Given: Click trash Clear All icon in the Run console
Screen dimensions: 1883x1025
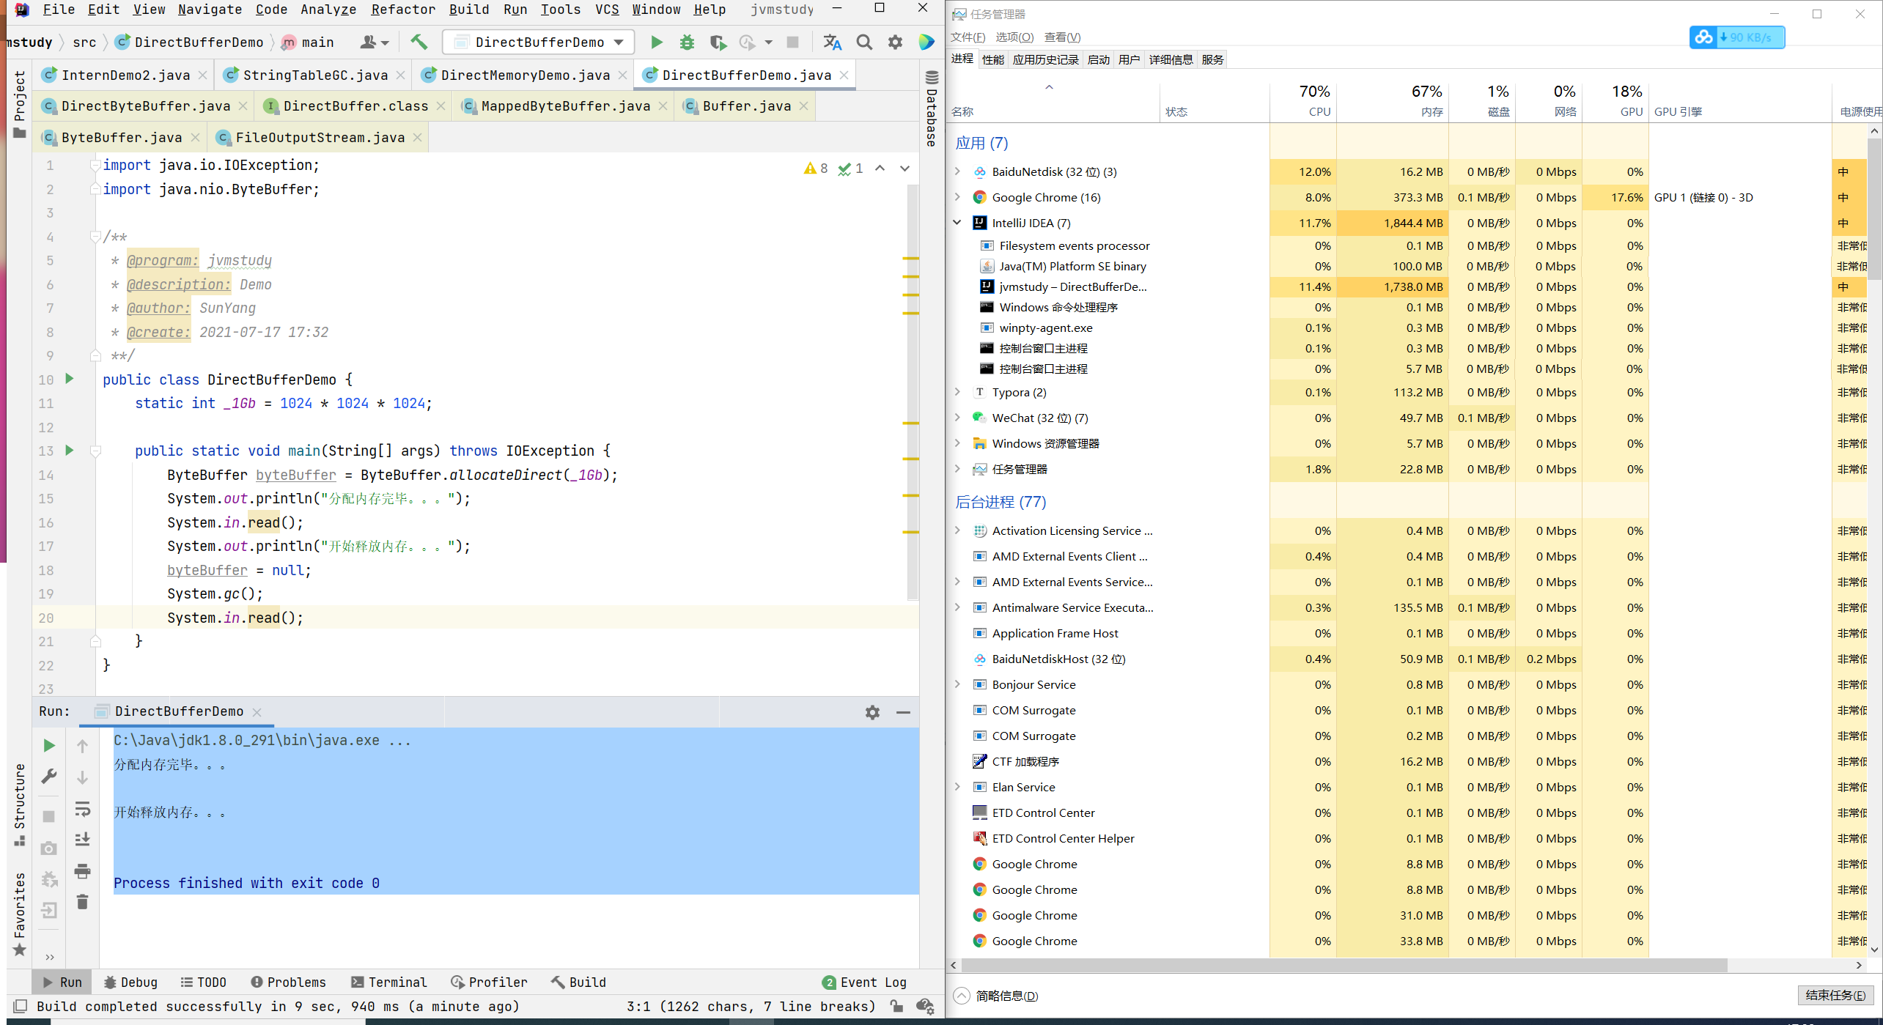Looking at the screenshot, I should [x=82, y=902].
